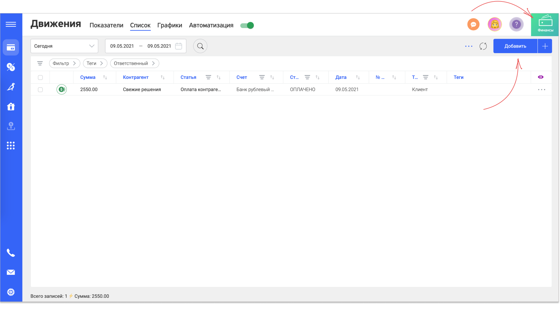Open the wallet finances sidebar icon
This screenshot has height=315, width=560.
click(x=11, y=47)
